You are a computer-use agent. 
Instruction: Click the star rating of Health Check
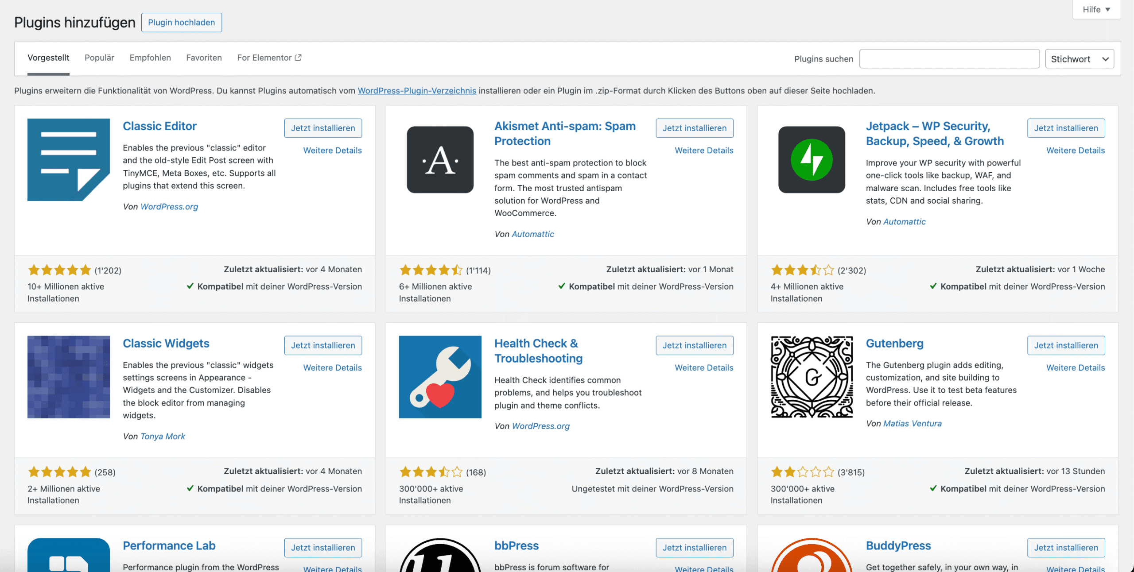tap(431, 472)
